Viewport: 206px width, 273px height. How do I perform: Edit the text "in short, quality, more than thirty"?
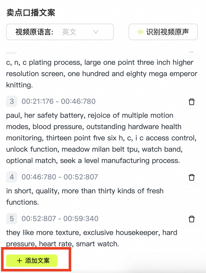(85, 197)
